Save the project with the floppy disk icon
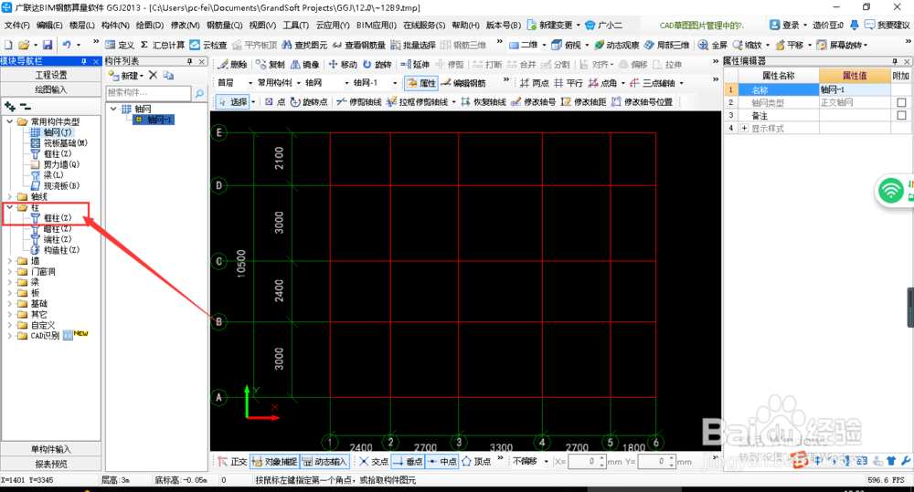The image size is (914, 492). (x=48, y=45)
